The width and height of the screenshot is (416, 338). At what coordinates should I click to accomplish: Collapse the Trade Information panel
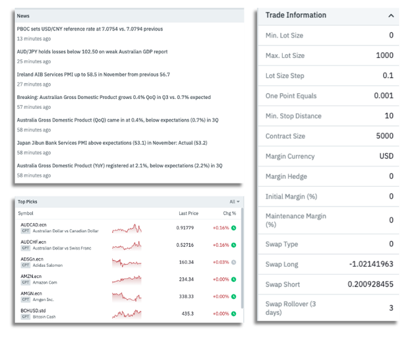391,16
